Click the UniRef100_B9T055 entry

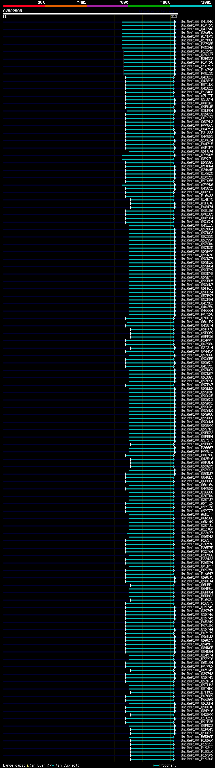[197, 181]
